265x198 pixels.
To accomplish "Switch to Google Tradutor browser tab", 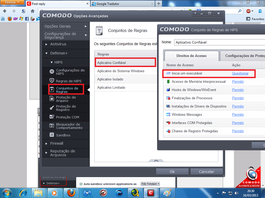I will point(123,4).
